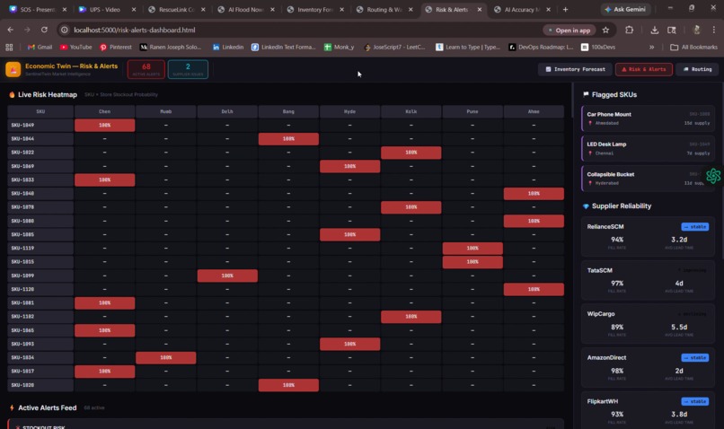The width and height of the screenshot is (724, 429).
Task: Open the LED Desk Lamp flagged SKU card
Action: (648, 148)
